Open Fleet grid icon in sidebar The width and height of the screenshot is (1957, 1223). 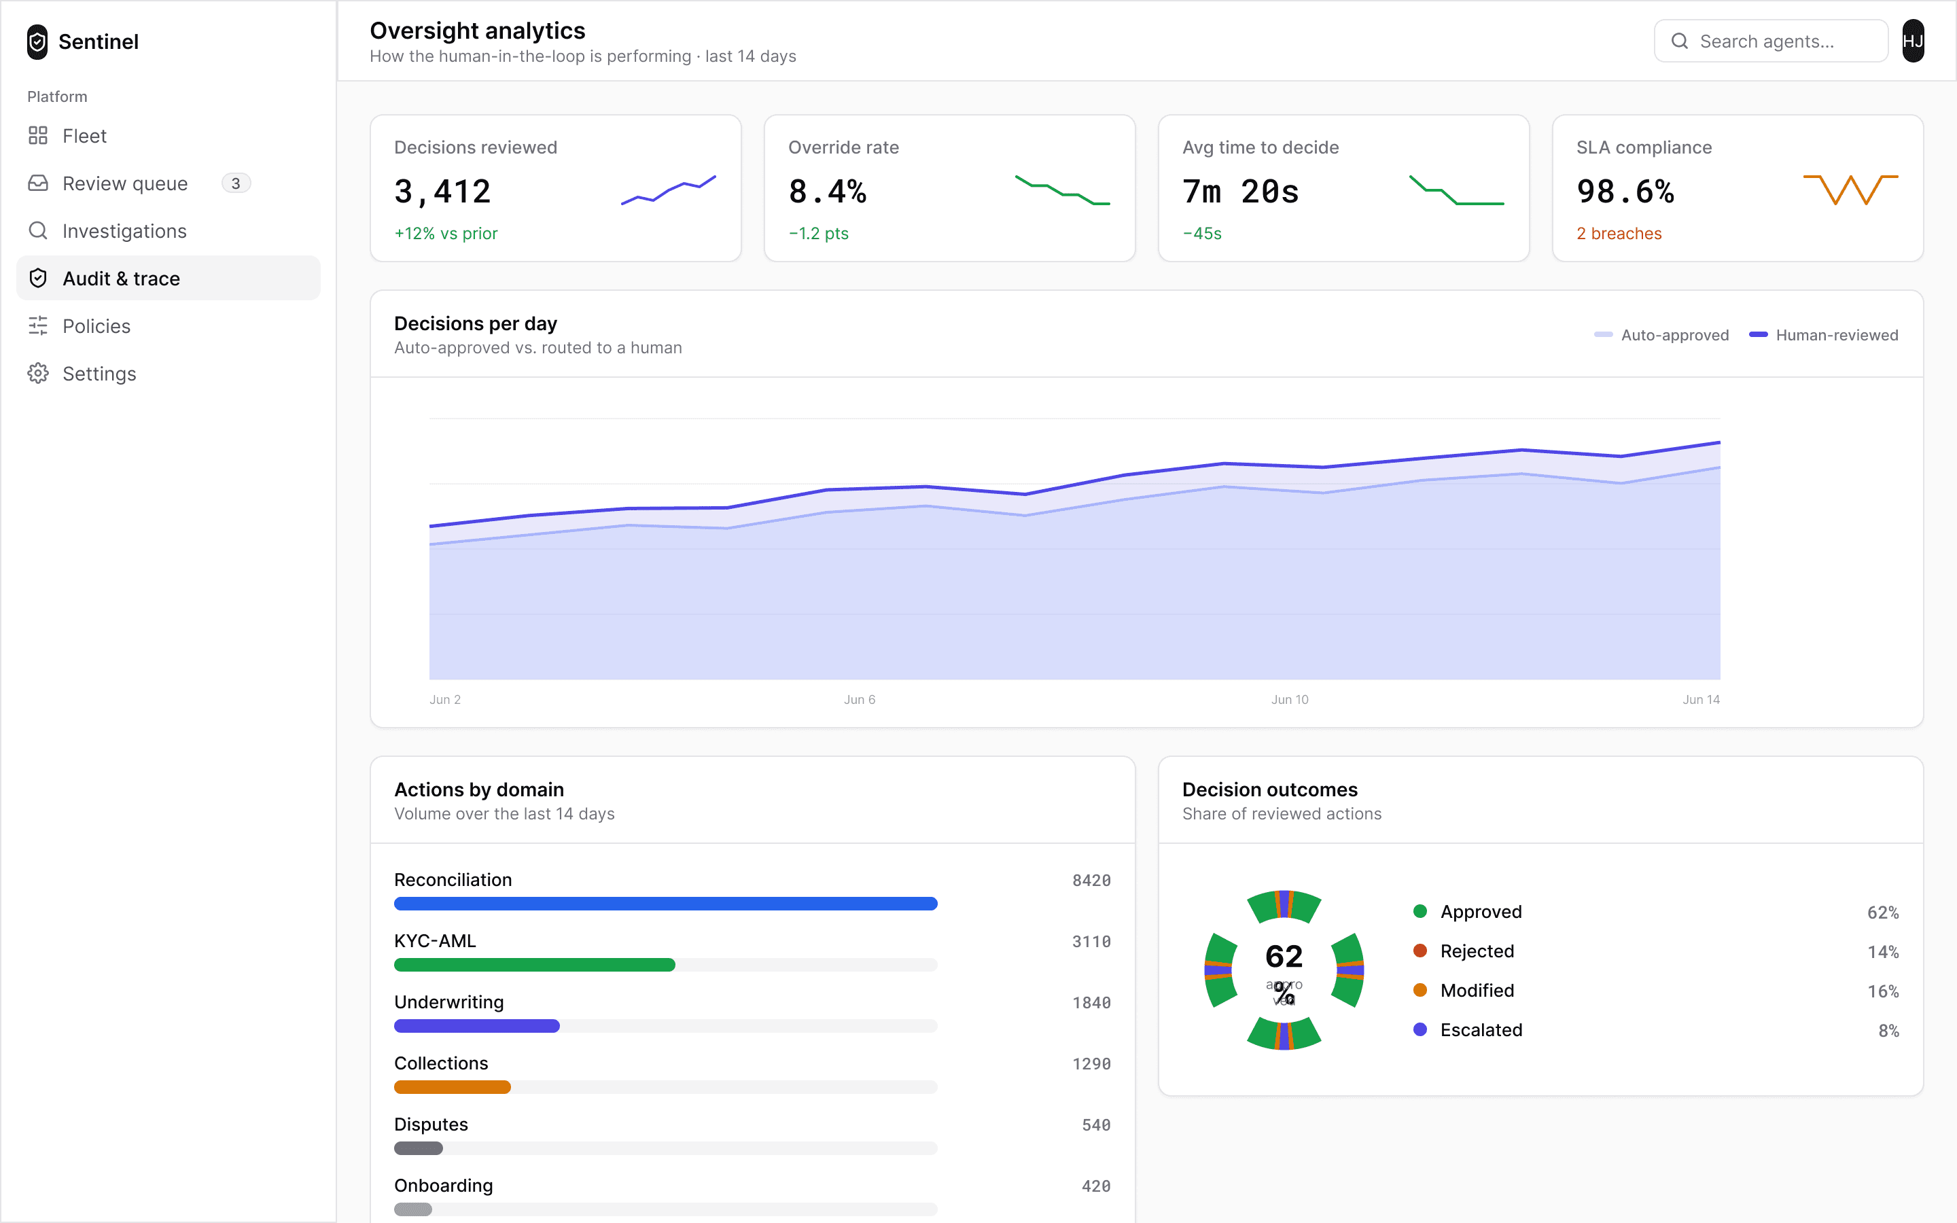pos(38,136)
